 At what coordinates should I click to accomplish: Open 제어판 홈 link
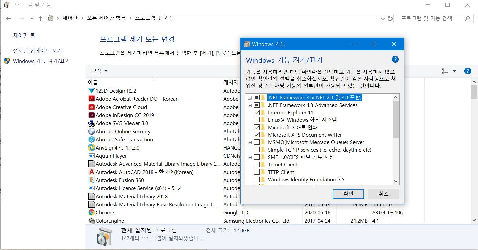[x=24, y=35]
